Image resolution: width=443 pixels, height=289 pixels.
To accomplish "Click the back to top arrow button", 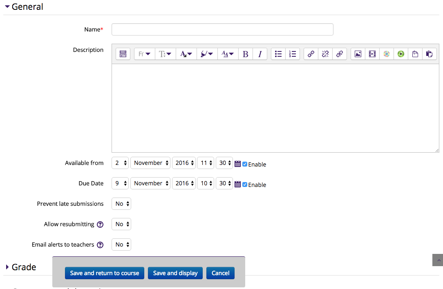I will click(438, 260).
